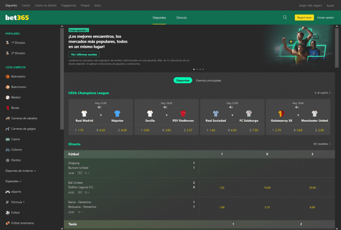The width and height of the screenshot is (341, 230).
Task: Select odds 1.02 for Bali United
Action: point(222,187)
